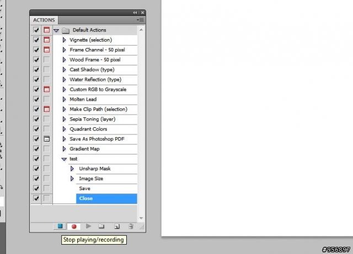Play the selected action
This screenshot has height=254, width=353.
[88, 226]
